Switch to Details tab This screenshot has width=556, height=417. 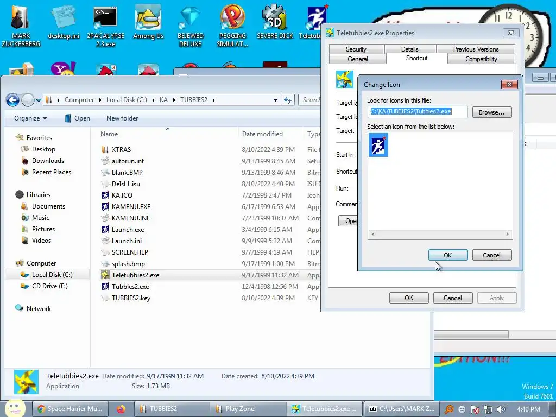pyautogui.click(x=410, y=49)
